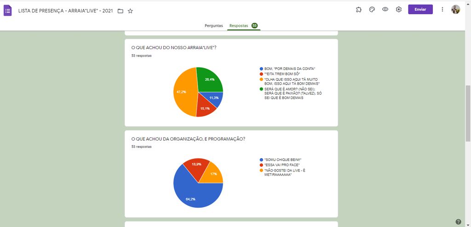Preview the form with eye icon
This screenshot has width=471, height=227.
click(385, 10)
